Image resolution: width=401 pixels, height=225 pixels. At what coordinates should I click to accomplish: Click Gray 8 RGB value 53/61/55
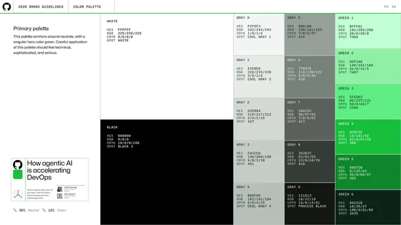click(307, 157)
